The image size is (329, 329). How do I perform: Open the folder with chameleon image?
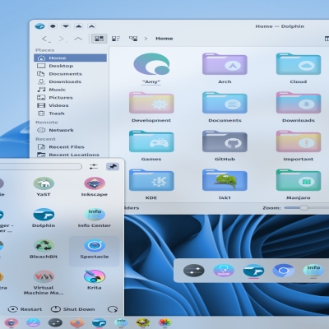pos(225,180)
